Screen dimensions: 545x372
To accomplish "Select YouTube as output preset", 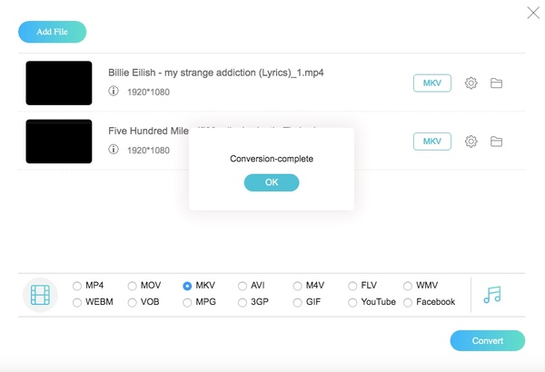I will tap(353, 302).
